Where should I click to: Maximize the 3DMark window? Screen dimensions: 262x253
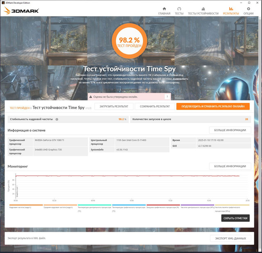tap(249, 3)
